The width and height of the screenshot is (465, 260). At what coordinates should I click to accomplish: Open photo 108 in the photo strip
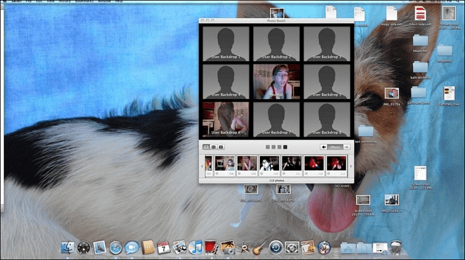coord(225,165)
